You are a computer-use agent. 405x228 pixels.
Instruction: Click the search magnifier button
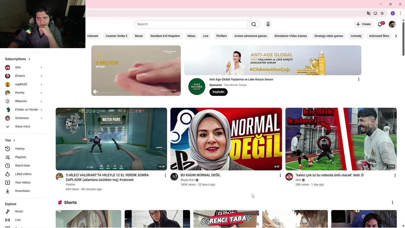click(254, 24)
